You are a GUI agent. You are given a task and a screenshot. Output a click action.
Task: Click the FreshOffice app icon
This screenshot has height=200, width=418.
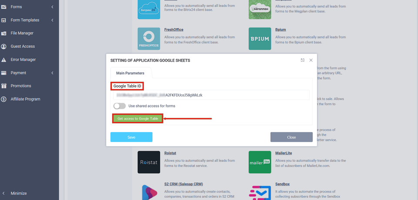click(x=149, y=39)
